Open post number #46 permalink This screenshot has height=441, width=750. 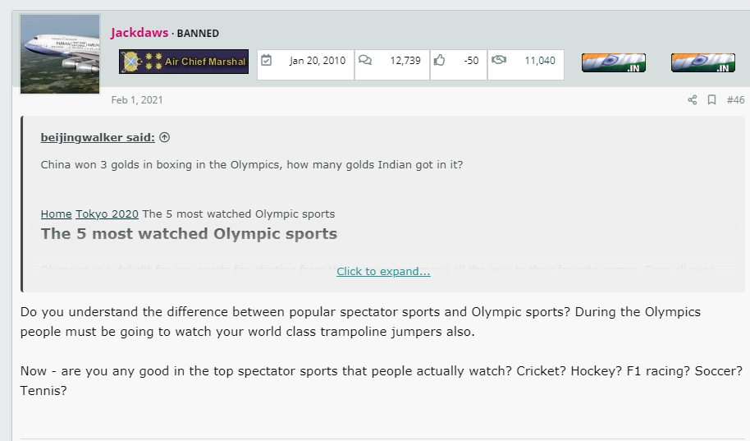[x=735, y=99]
